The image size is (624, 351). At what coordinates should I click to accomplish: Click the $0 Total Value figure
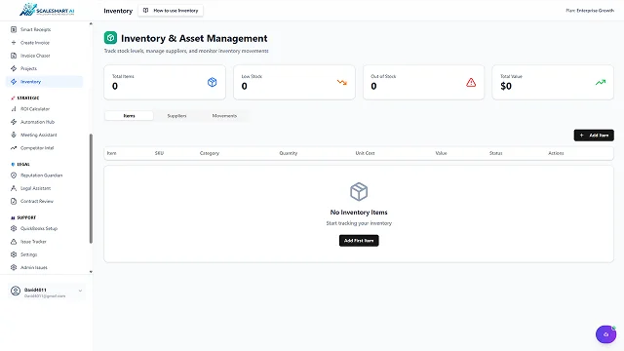coord(506,86)
